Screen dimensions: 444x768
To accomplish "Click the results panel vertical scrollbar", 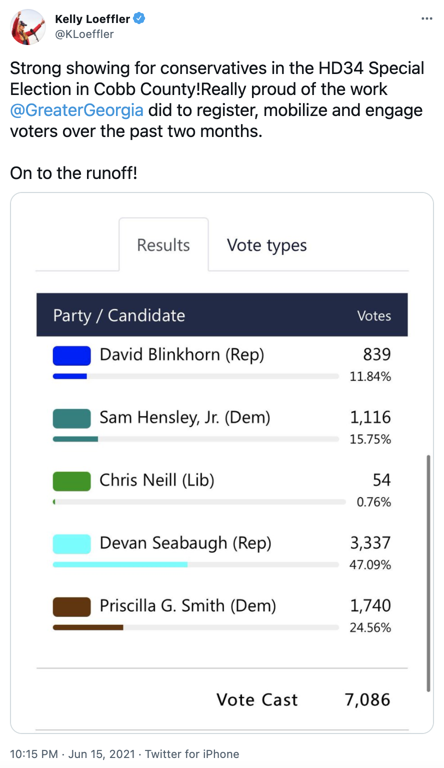I will [x=428, y=572].
